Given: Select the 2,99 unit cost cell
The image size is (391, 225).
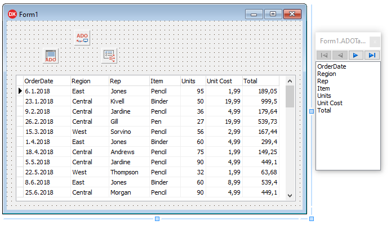Looking at the screenshot, I should (224, 132).
